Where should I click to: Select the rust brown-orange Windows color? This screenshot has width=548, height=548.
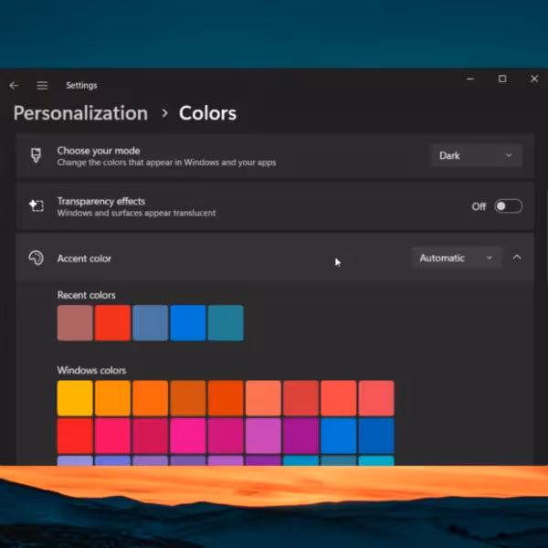188,398
